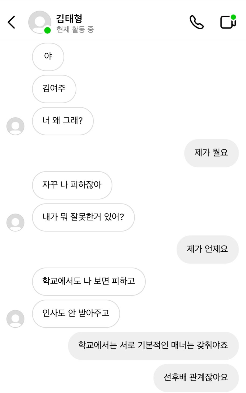246x393 pixels.
Task: Tap the '내가 뭐 잘못한거 있어?' bubble
Action: point(83,217)
